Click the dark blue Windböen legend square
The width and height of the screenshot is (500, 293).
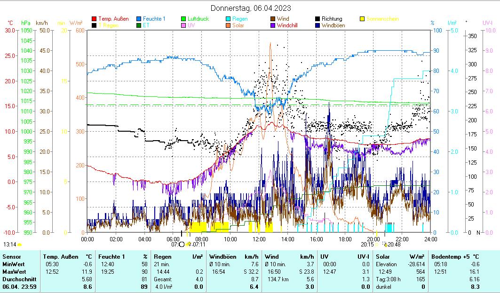point(317,25)
